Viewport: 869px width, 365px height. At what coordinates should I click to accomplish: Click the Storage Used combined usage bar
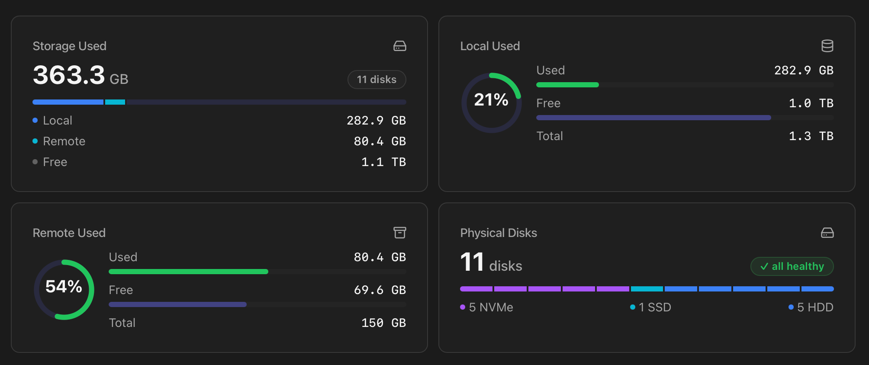click(x=219, y=102)
